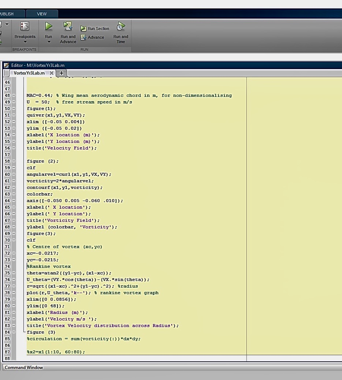Viewport: 342px width, 380px height.
Task: Place cursor on the xc=-0.0217 code line
Action: (x=43, y=253)
